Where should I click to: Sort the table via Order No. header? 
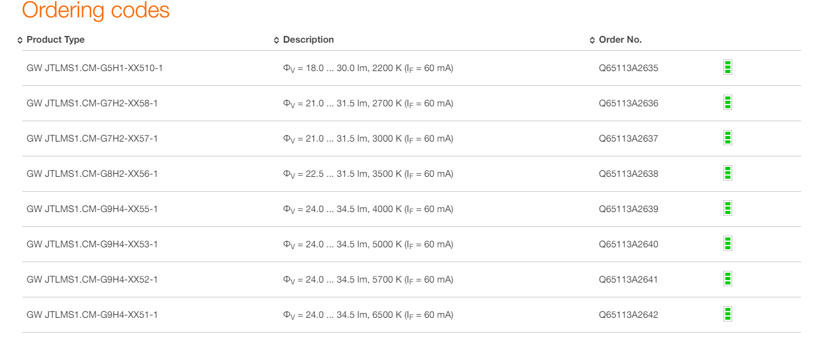[621, 40]
